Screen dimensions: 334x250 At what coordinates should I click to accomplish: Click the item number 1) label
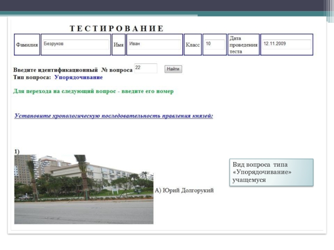pos(17,152)
